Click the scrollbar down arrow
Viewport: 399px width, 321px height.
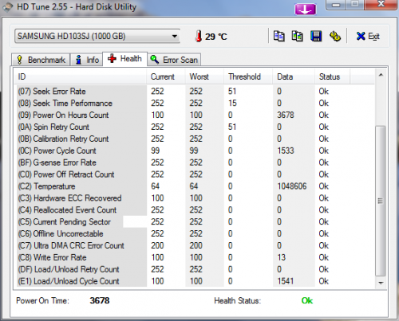coord(381,283)
